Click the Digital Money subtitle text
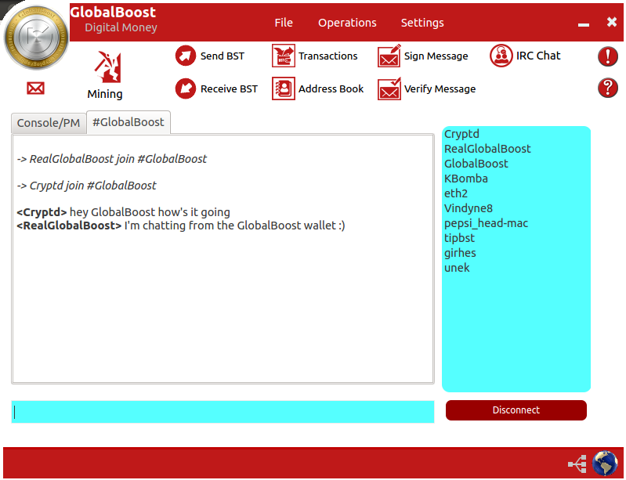The height and width of the screenshot is (480, 626). pos(121,27)
